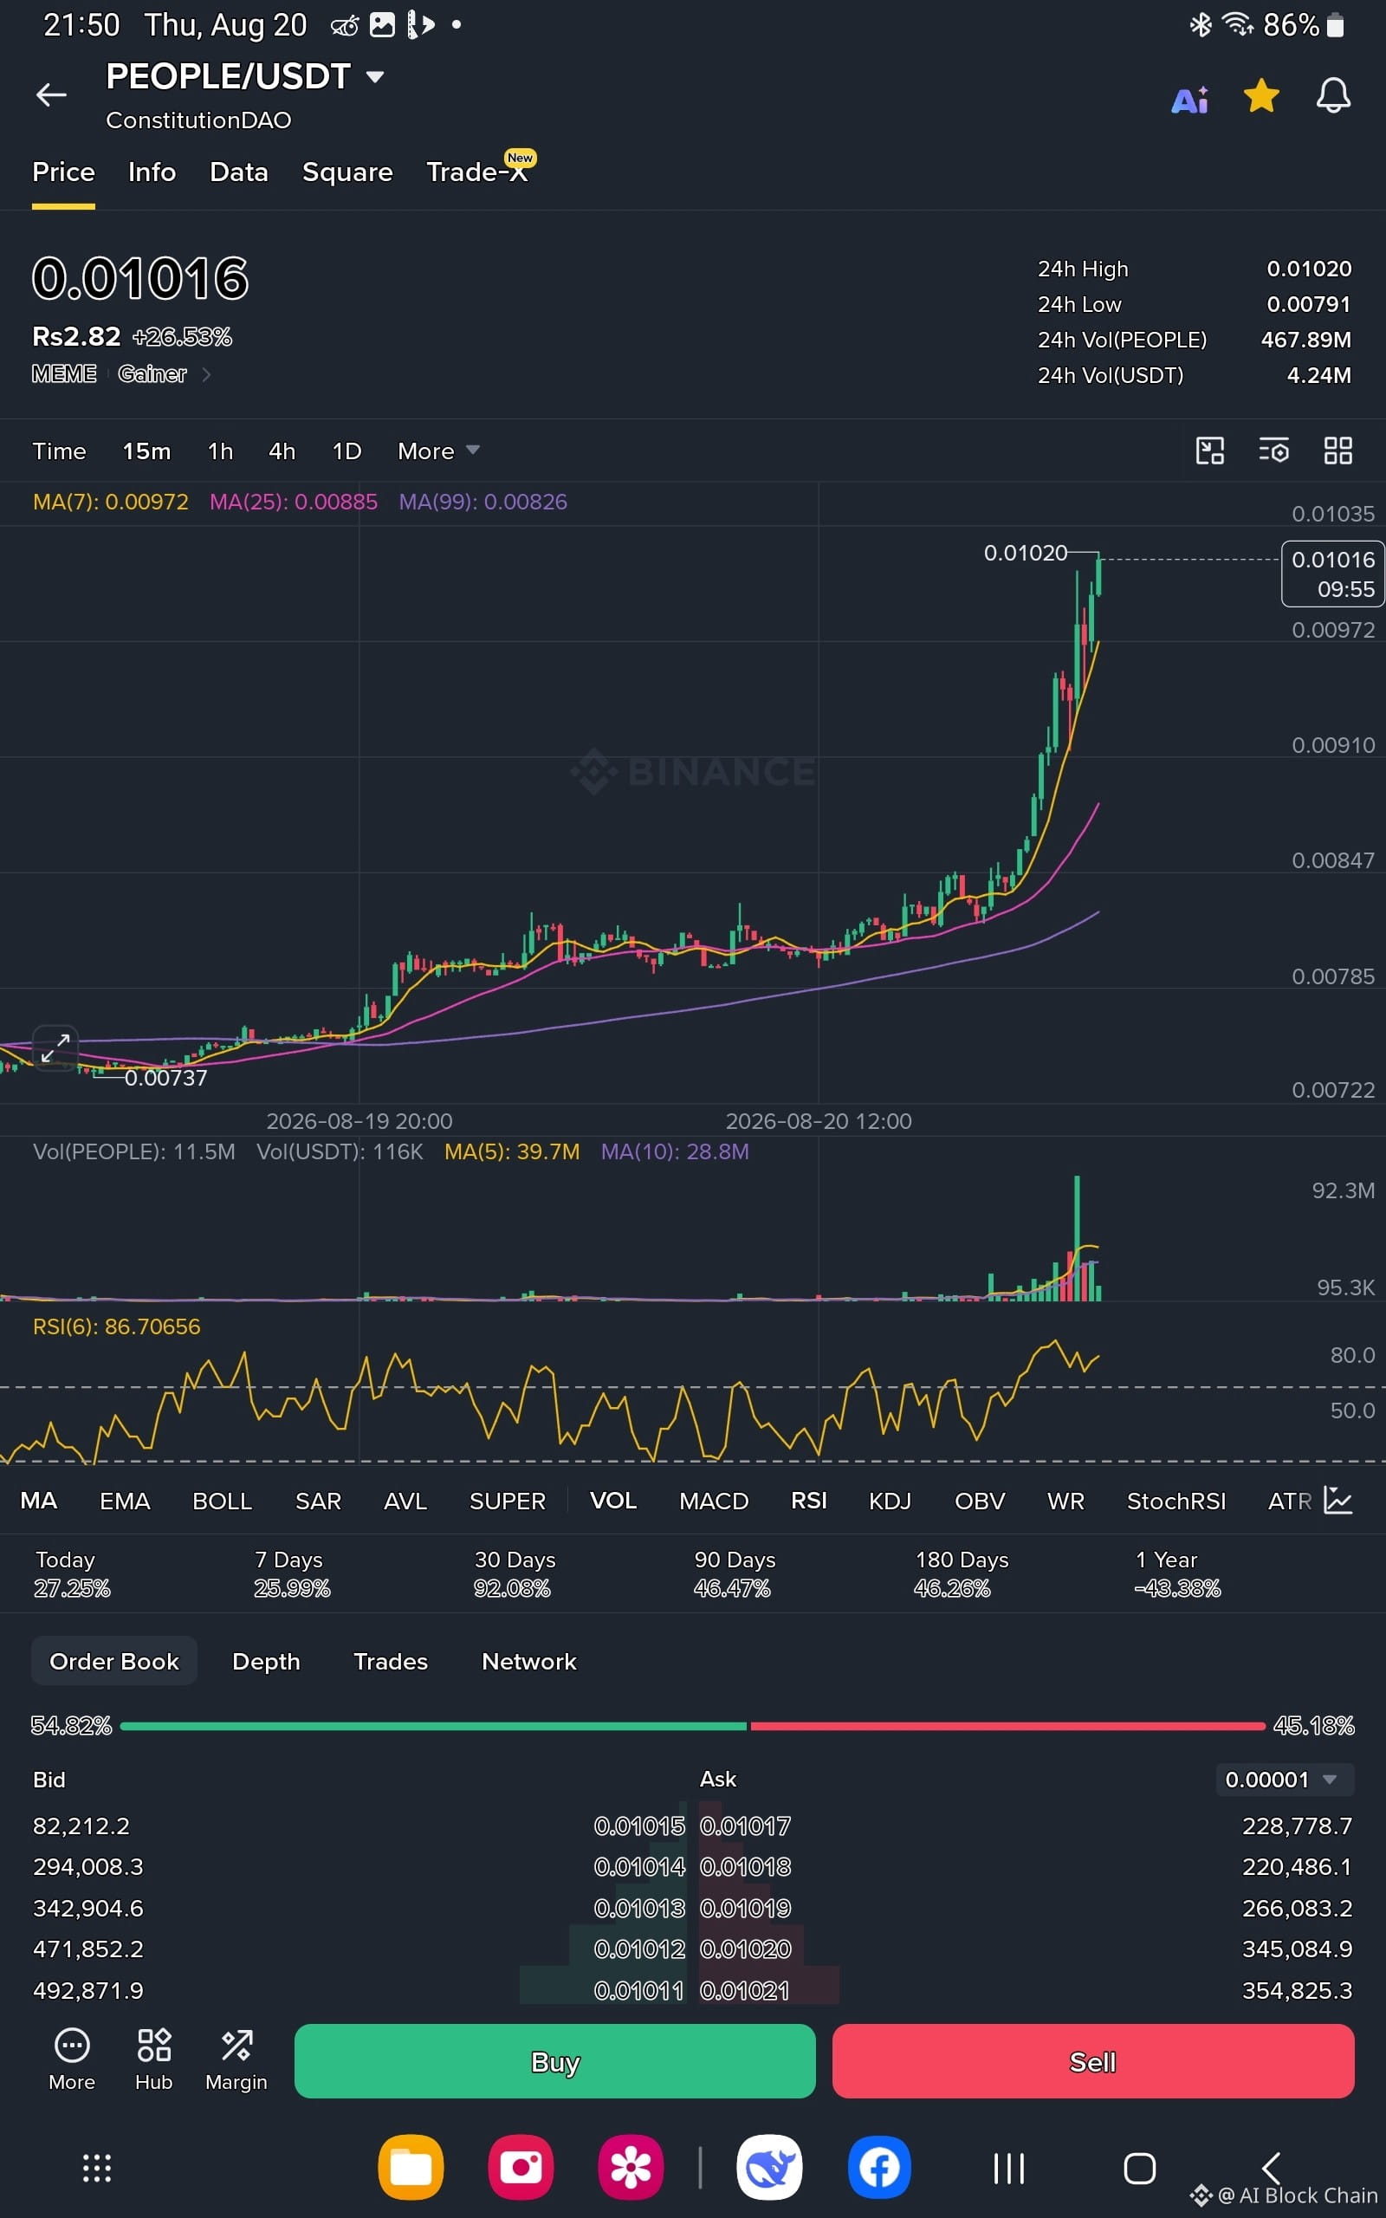This screenshot has height=2218, width=1386.
Task: Toggle the OBV sub-indicator
Action: click(x=980, y=1501)
